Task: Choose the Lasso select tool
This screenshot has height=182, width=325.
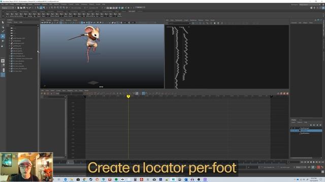Action: pyautogui.click(x=3, y=27)
